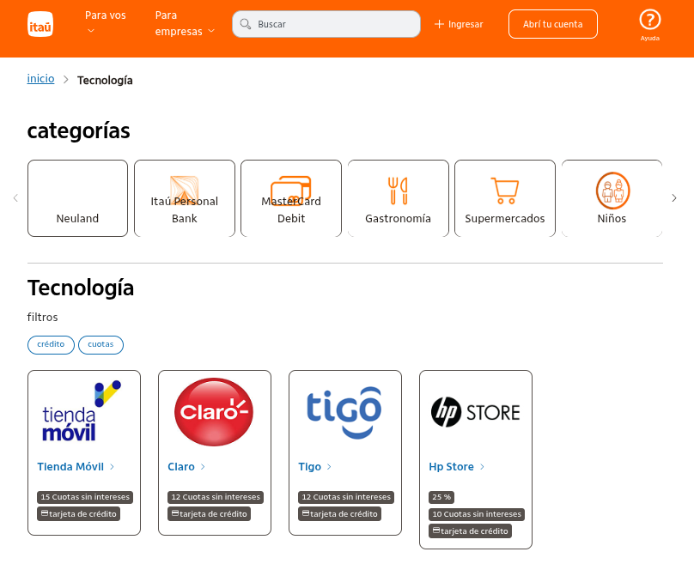Expand the Para empresas dropdown
This screenshot has width=694, height=570.
coord(180,24)
